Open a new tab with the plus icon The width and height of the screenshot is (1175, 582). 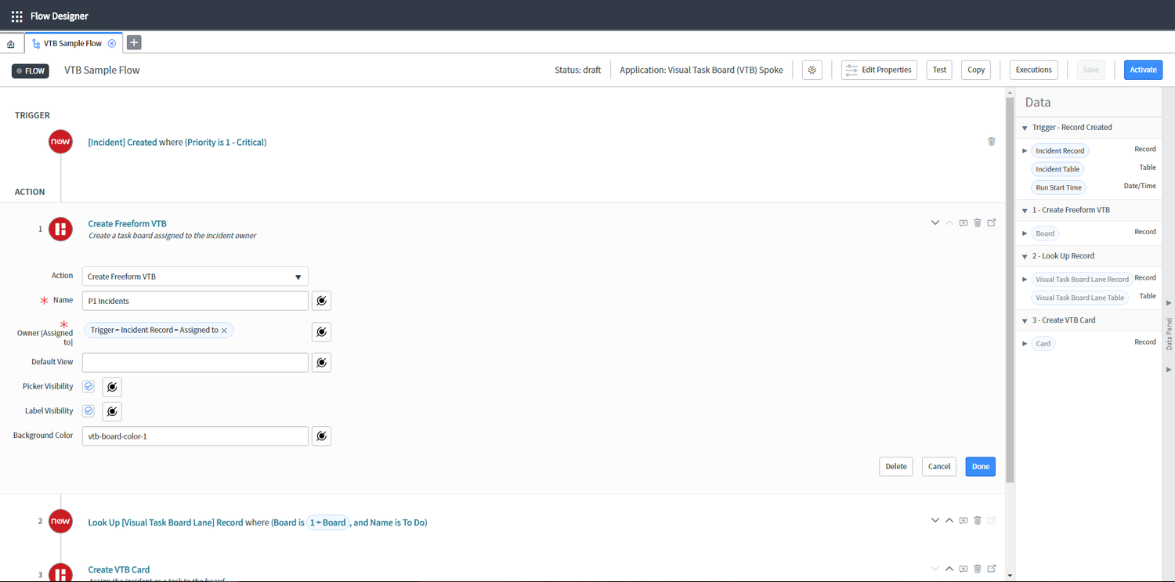pyautogui.click(x=133, y=42)
